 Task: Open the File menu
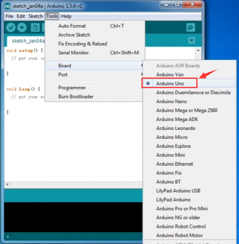[10, 16]
